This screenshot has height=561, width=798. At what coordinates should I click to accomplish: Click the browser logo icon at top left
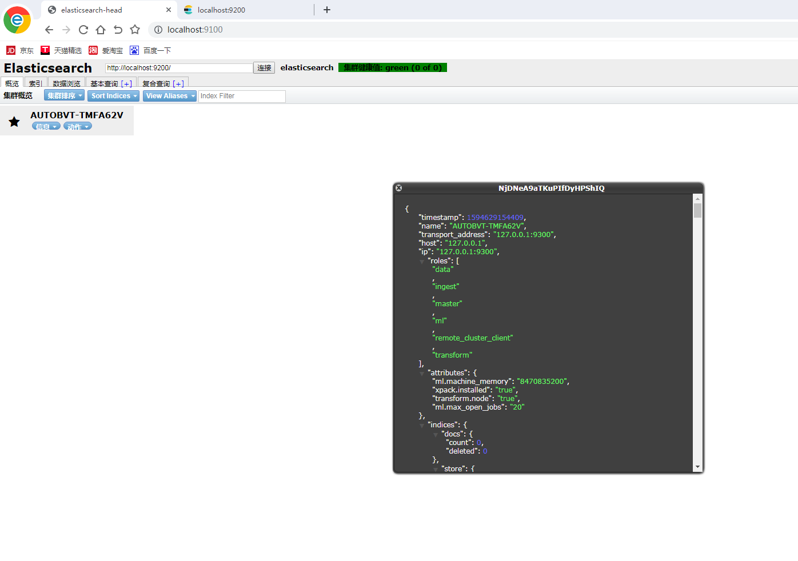17,21
